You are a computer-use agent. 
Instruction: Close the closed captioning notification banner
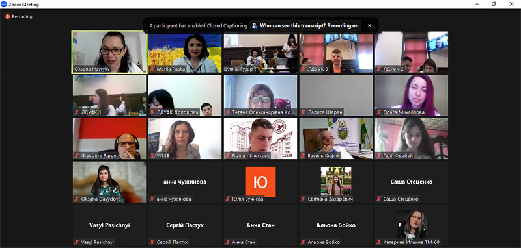tap(369, 25)
